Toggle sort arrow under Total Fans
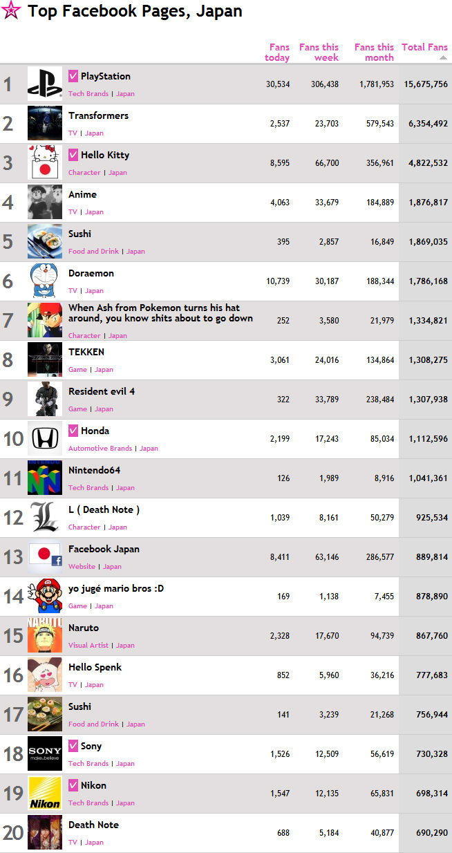This screenshot has width=452, height=853. [x=443, y=58]
